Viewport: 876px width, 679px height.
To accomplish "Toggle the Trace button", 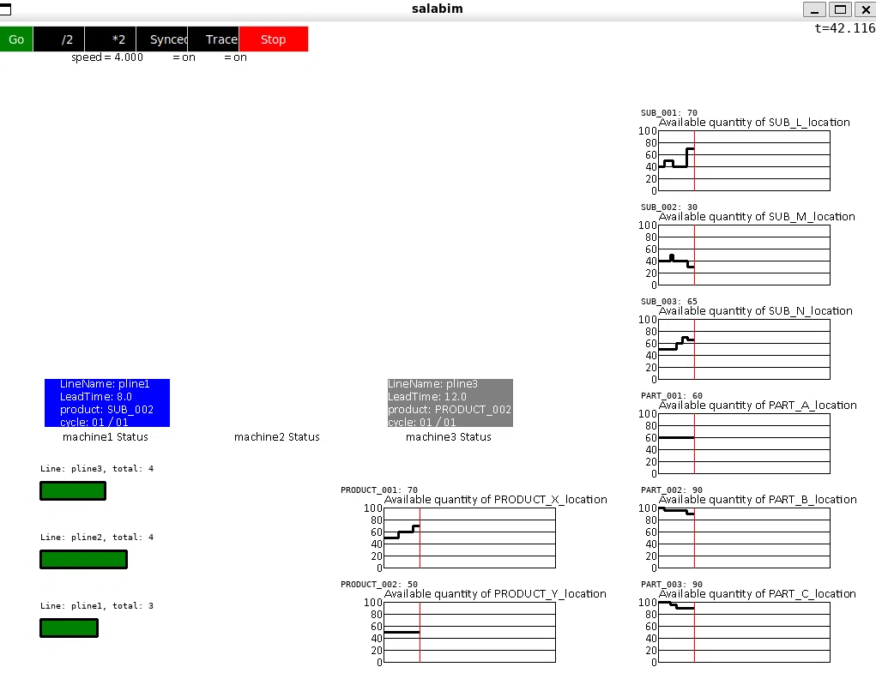I will pyautogui.click(x=214, y=39).
